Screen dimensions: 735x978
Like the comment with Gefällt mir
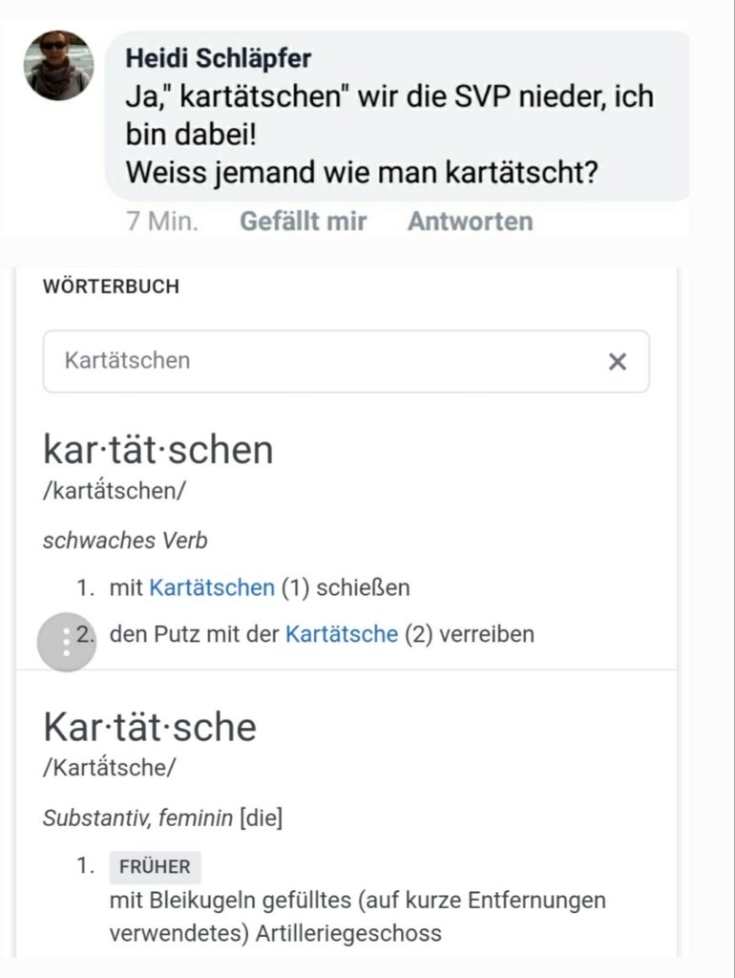pos(303,222)
